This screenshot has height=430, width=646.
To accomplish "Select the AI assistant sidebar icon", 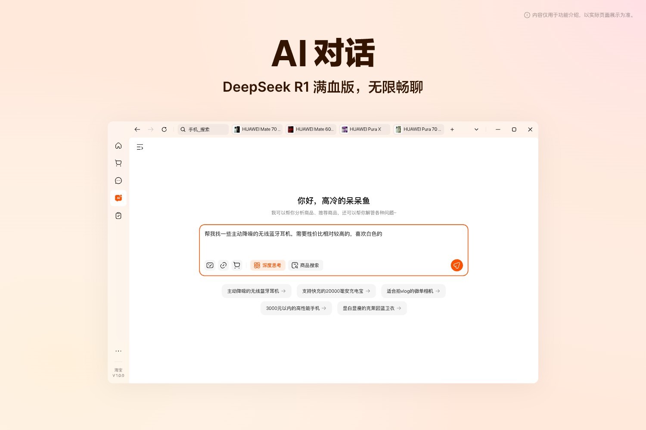I will [x=118, y=198].
